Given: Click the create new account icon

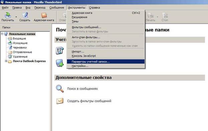Looking at the screenshot, I should 60,63.
